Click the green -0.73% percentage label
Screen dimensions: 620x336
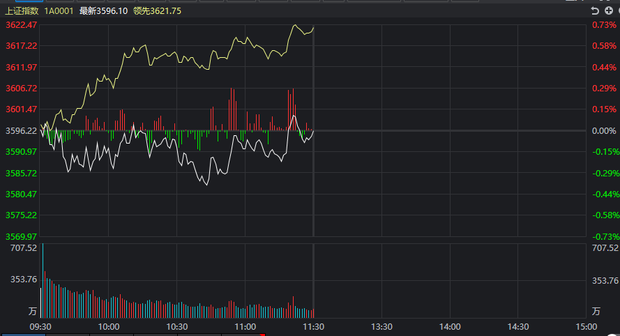[604, 236]
